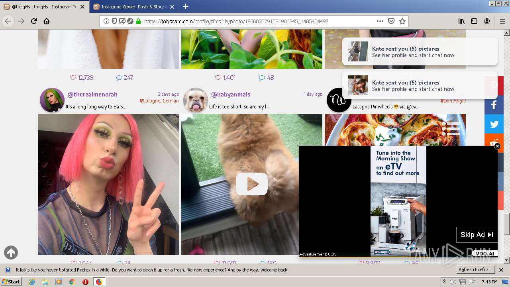Share on Reddit sidebar button
Screen dimensions: 510x287
click(494, 143)
